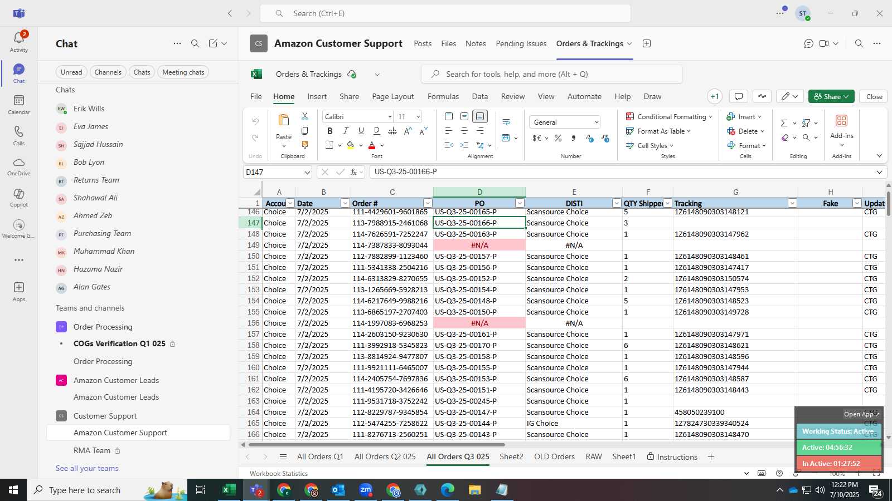Image resolution: width=892 pixels, height=501 pixels.
Task: Open the Comments pane icon in Excel
Action: (x=739, y=96)
